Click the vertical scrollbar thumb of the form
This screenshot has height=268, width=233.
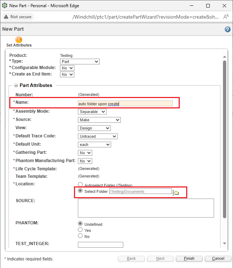tap(225, 139)
